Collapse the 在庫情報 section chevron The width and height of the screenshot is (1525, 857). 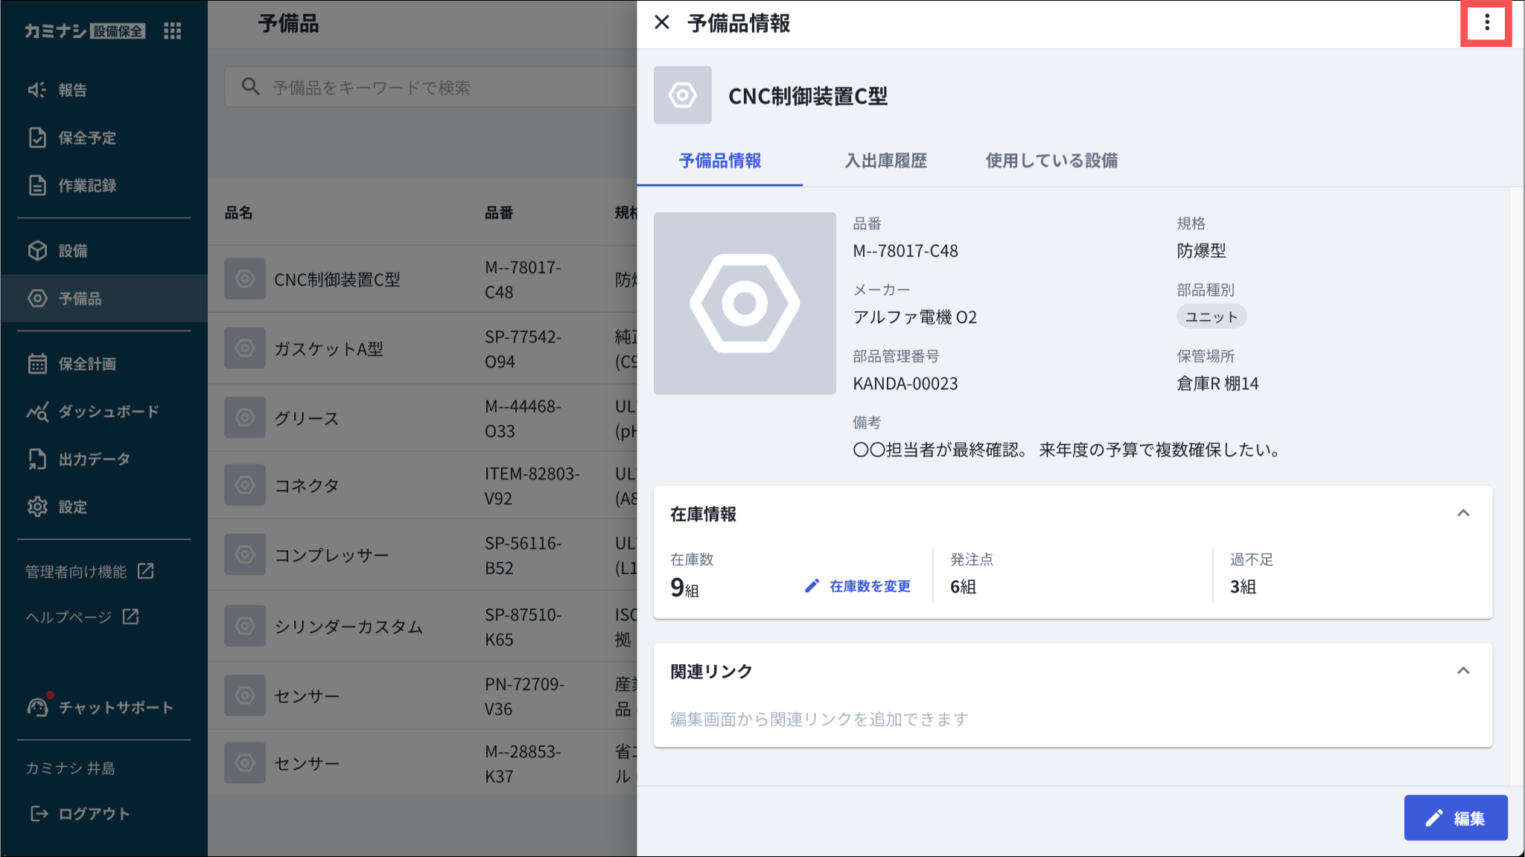1462,514
